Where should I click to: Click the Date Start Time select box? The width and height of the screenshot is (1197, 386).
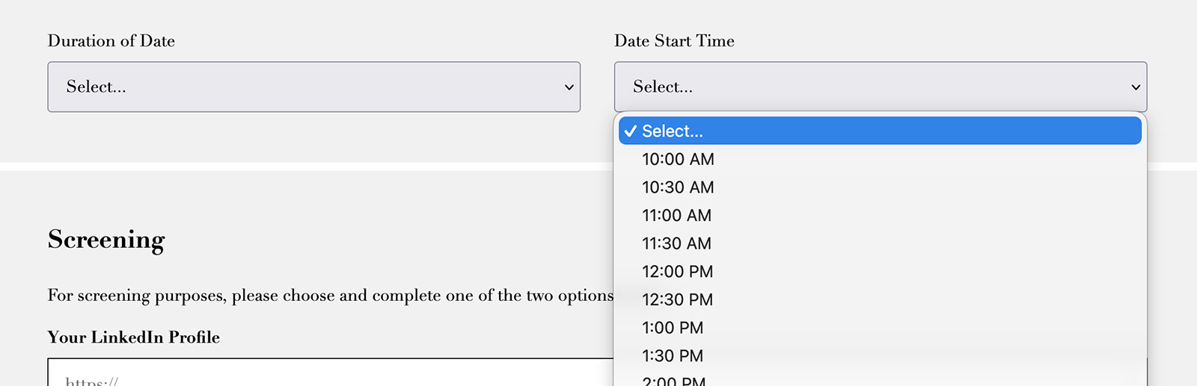880,87
